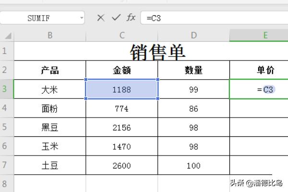Select row 3 header
The height and width of the screenshot is (192, 288).
coord(7,89)
